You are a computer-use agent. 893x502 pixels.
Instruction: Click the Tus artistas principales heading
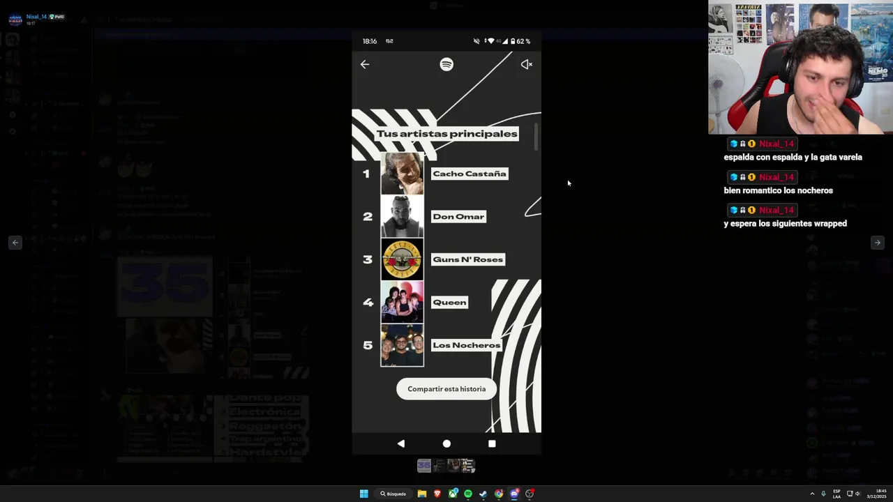pos(446,134)
